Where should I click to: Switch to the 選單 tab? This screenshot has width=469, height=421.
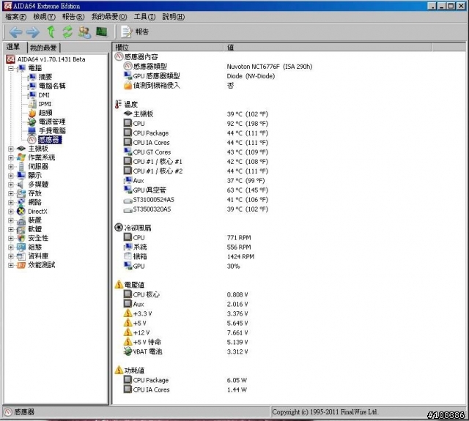(x=14, y=47)
